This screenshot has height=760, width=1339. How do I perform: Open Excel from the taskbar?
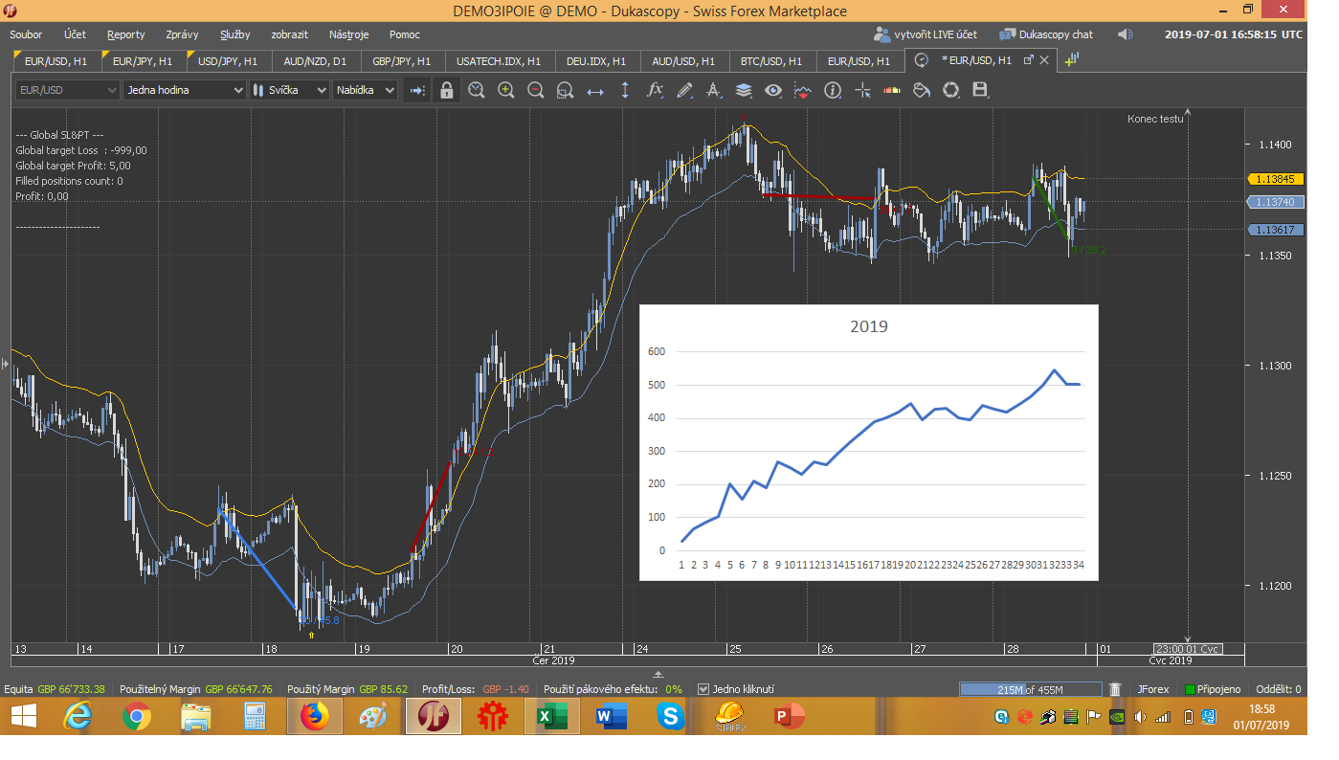[552, 716]
